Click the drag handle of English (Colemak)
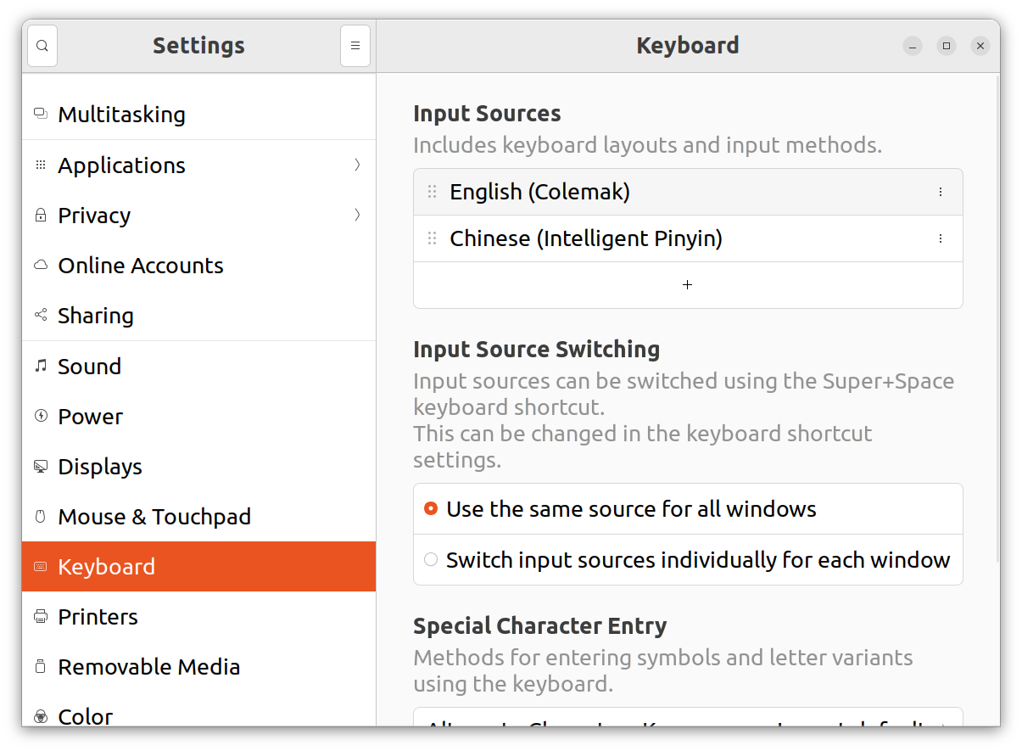The image size is (1022, 751). tap(432, 192)
